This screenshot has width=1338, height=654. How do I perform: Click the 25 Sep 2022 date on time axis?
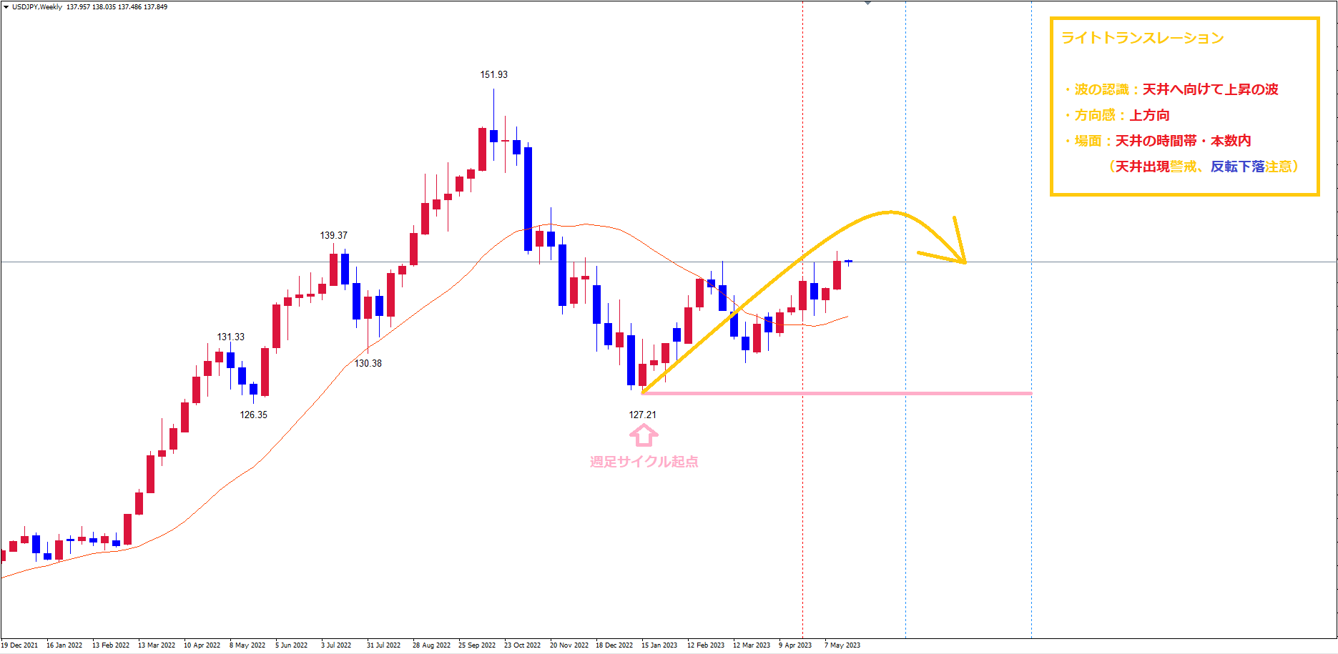pos(476,645)
